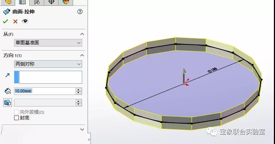Click the 10.00mm depth input field

pyautogui.click(x=45, y=91)
